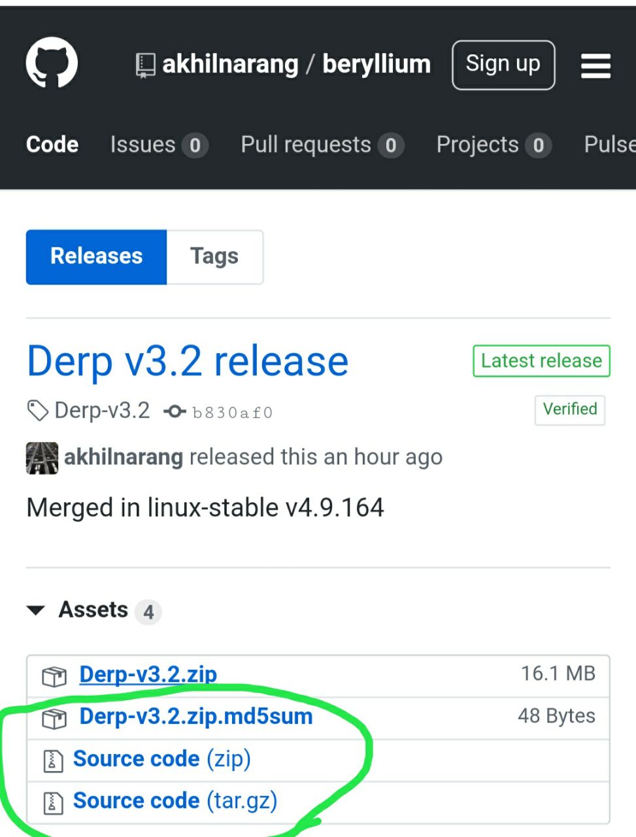Screen dimensions: 636x837
Task: Click the 'Merged in linux-stable v4.9.164' description
Action: point(205,508)
